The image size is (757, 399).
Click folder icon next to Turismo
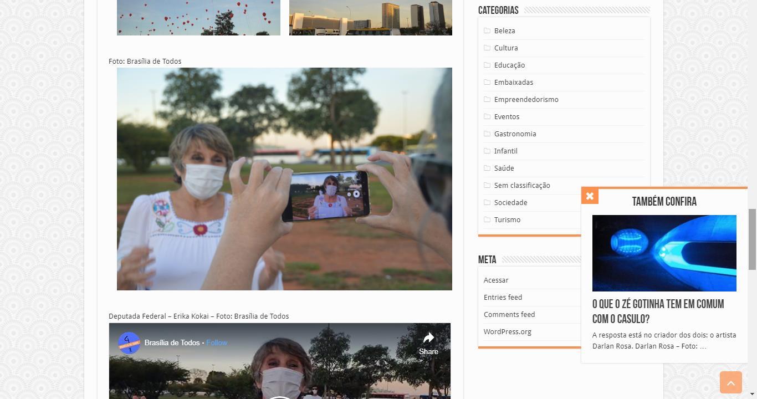(487, 219)
